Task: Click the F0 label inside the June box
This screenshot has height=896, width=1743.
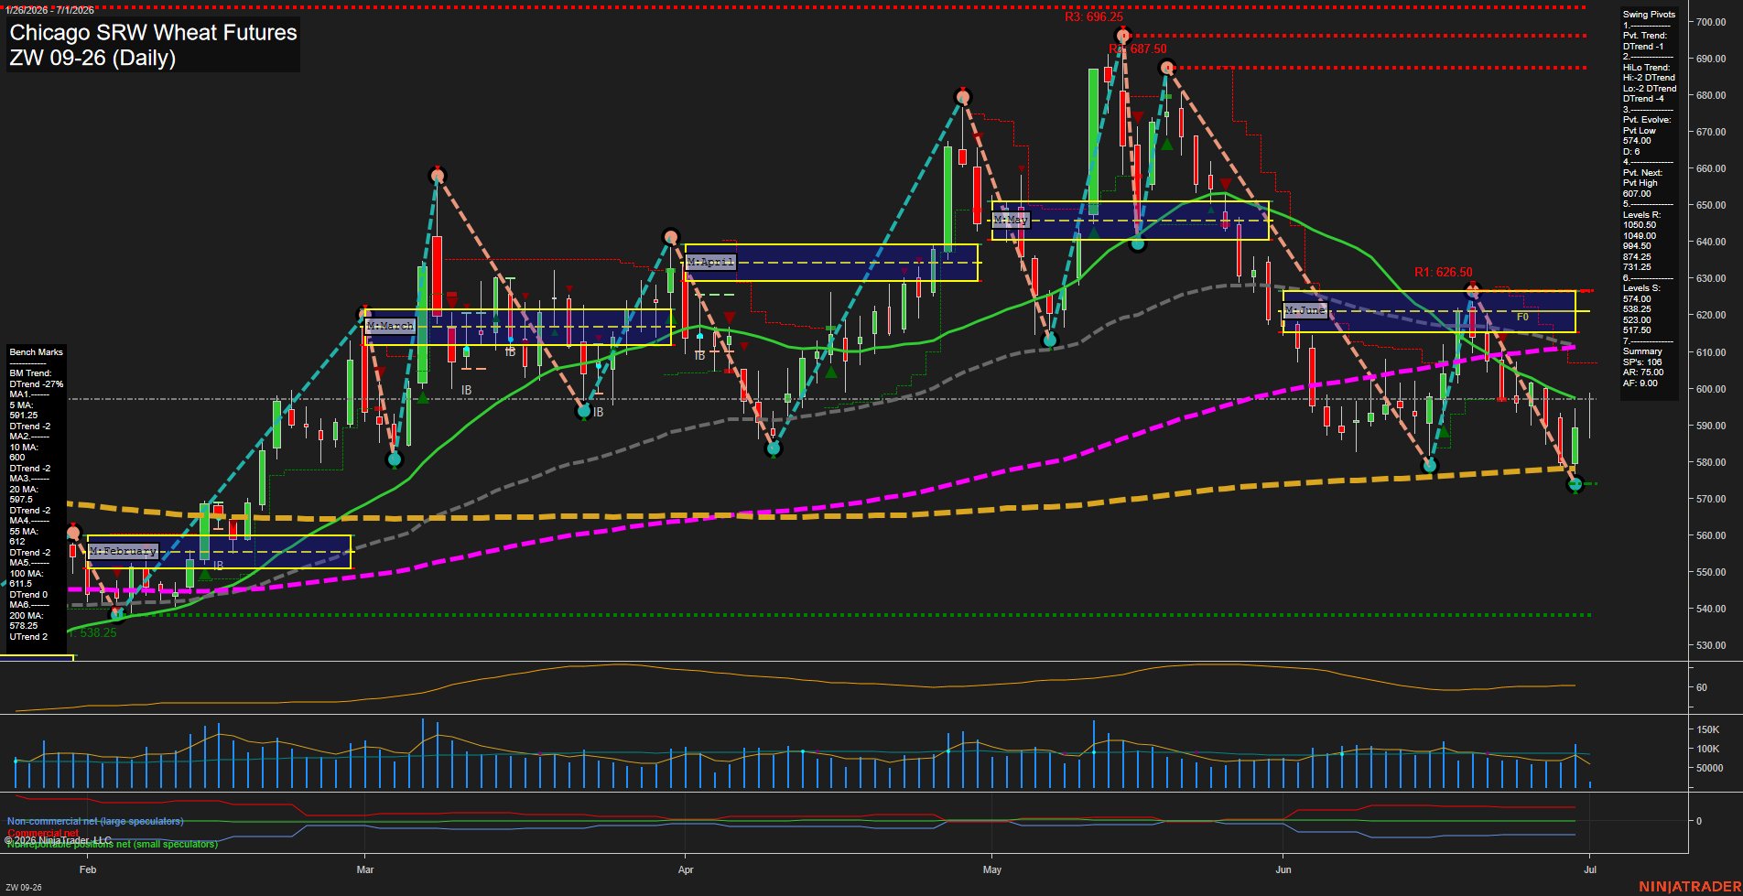Action: coord(1522,317)
